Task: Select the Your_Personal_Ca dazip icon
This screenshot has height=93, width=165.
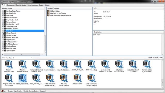Action: click(36, 78)
